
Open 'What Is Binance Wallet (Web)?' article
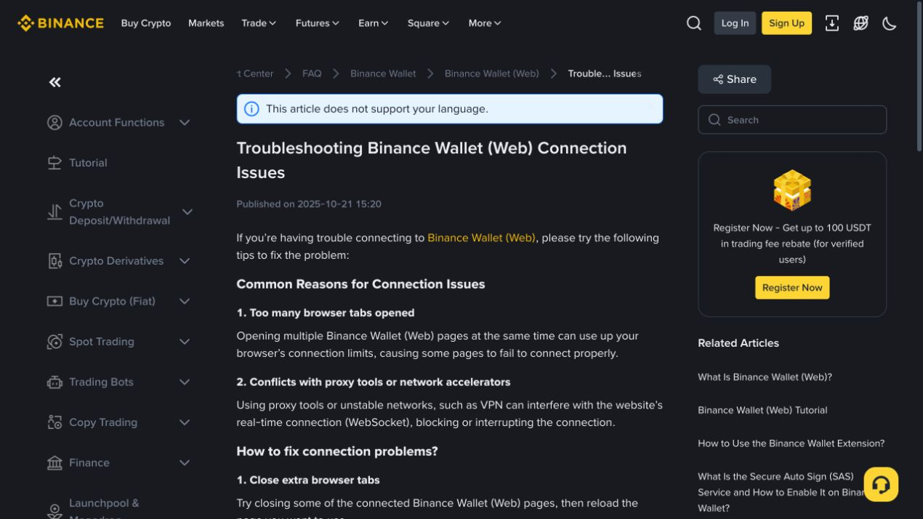(765, 377)
